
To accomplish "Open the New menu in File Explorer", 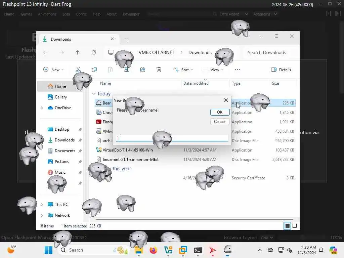I will [53, 70].
